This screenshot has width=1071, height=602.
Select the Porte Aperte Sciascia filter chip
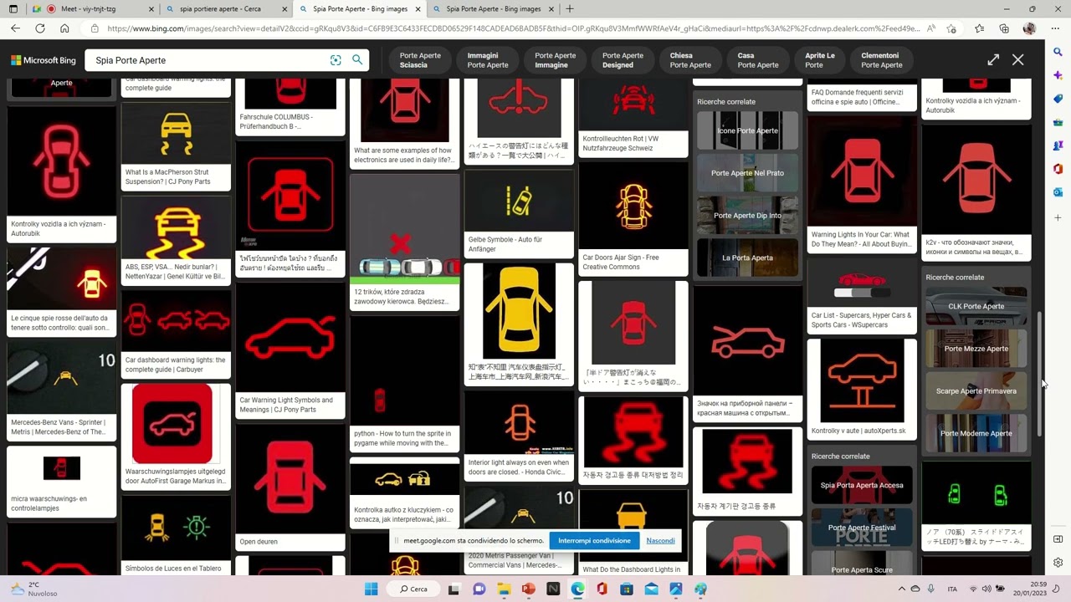[420, 60]
